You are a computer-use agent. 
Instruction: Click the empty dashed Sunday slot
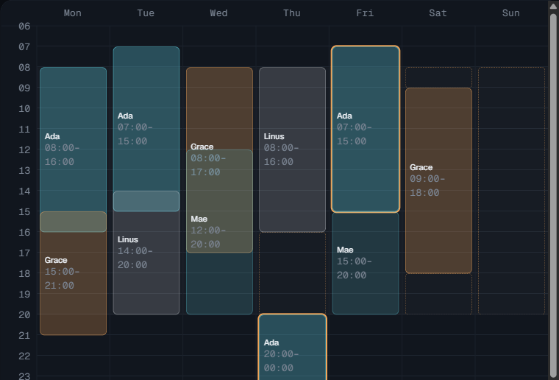click(x=512, y=191)
